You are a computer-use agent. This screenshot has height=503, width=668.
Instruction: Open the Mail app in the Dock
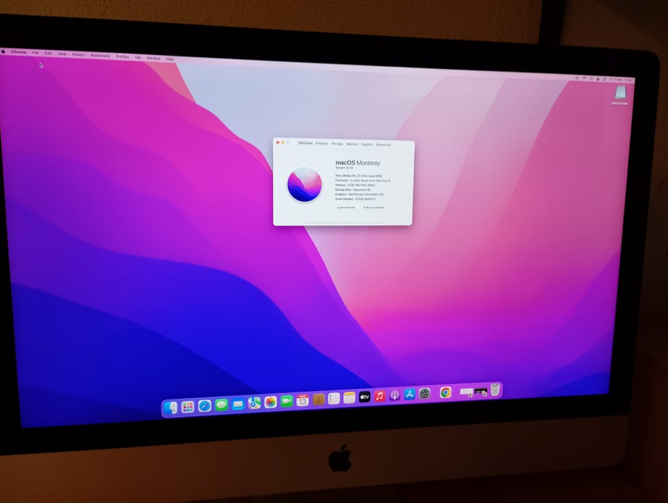[x=238, y=404]
